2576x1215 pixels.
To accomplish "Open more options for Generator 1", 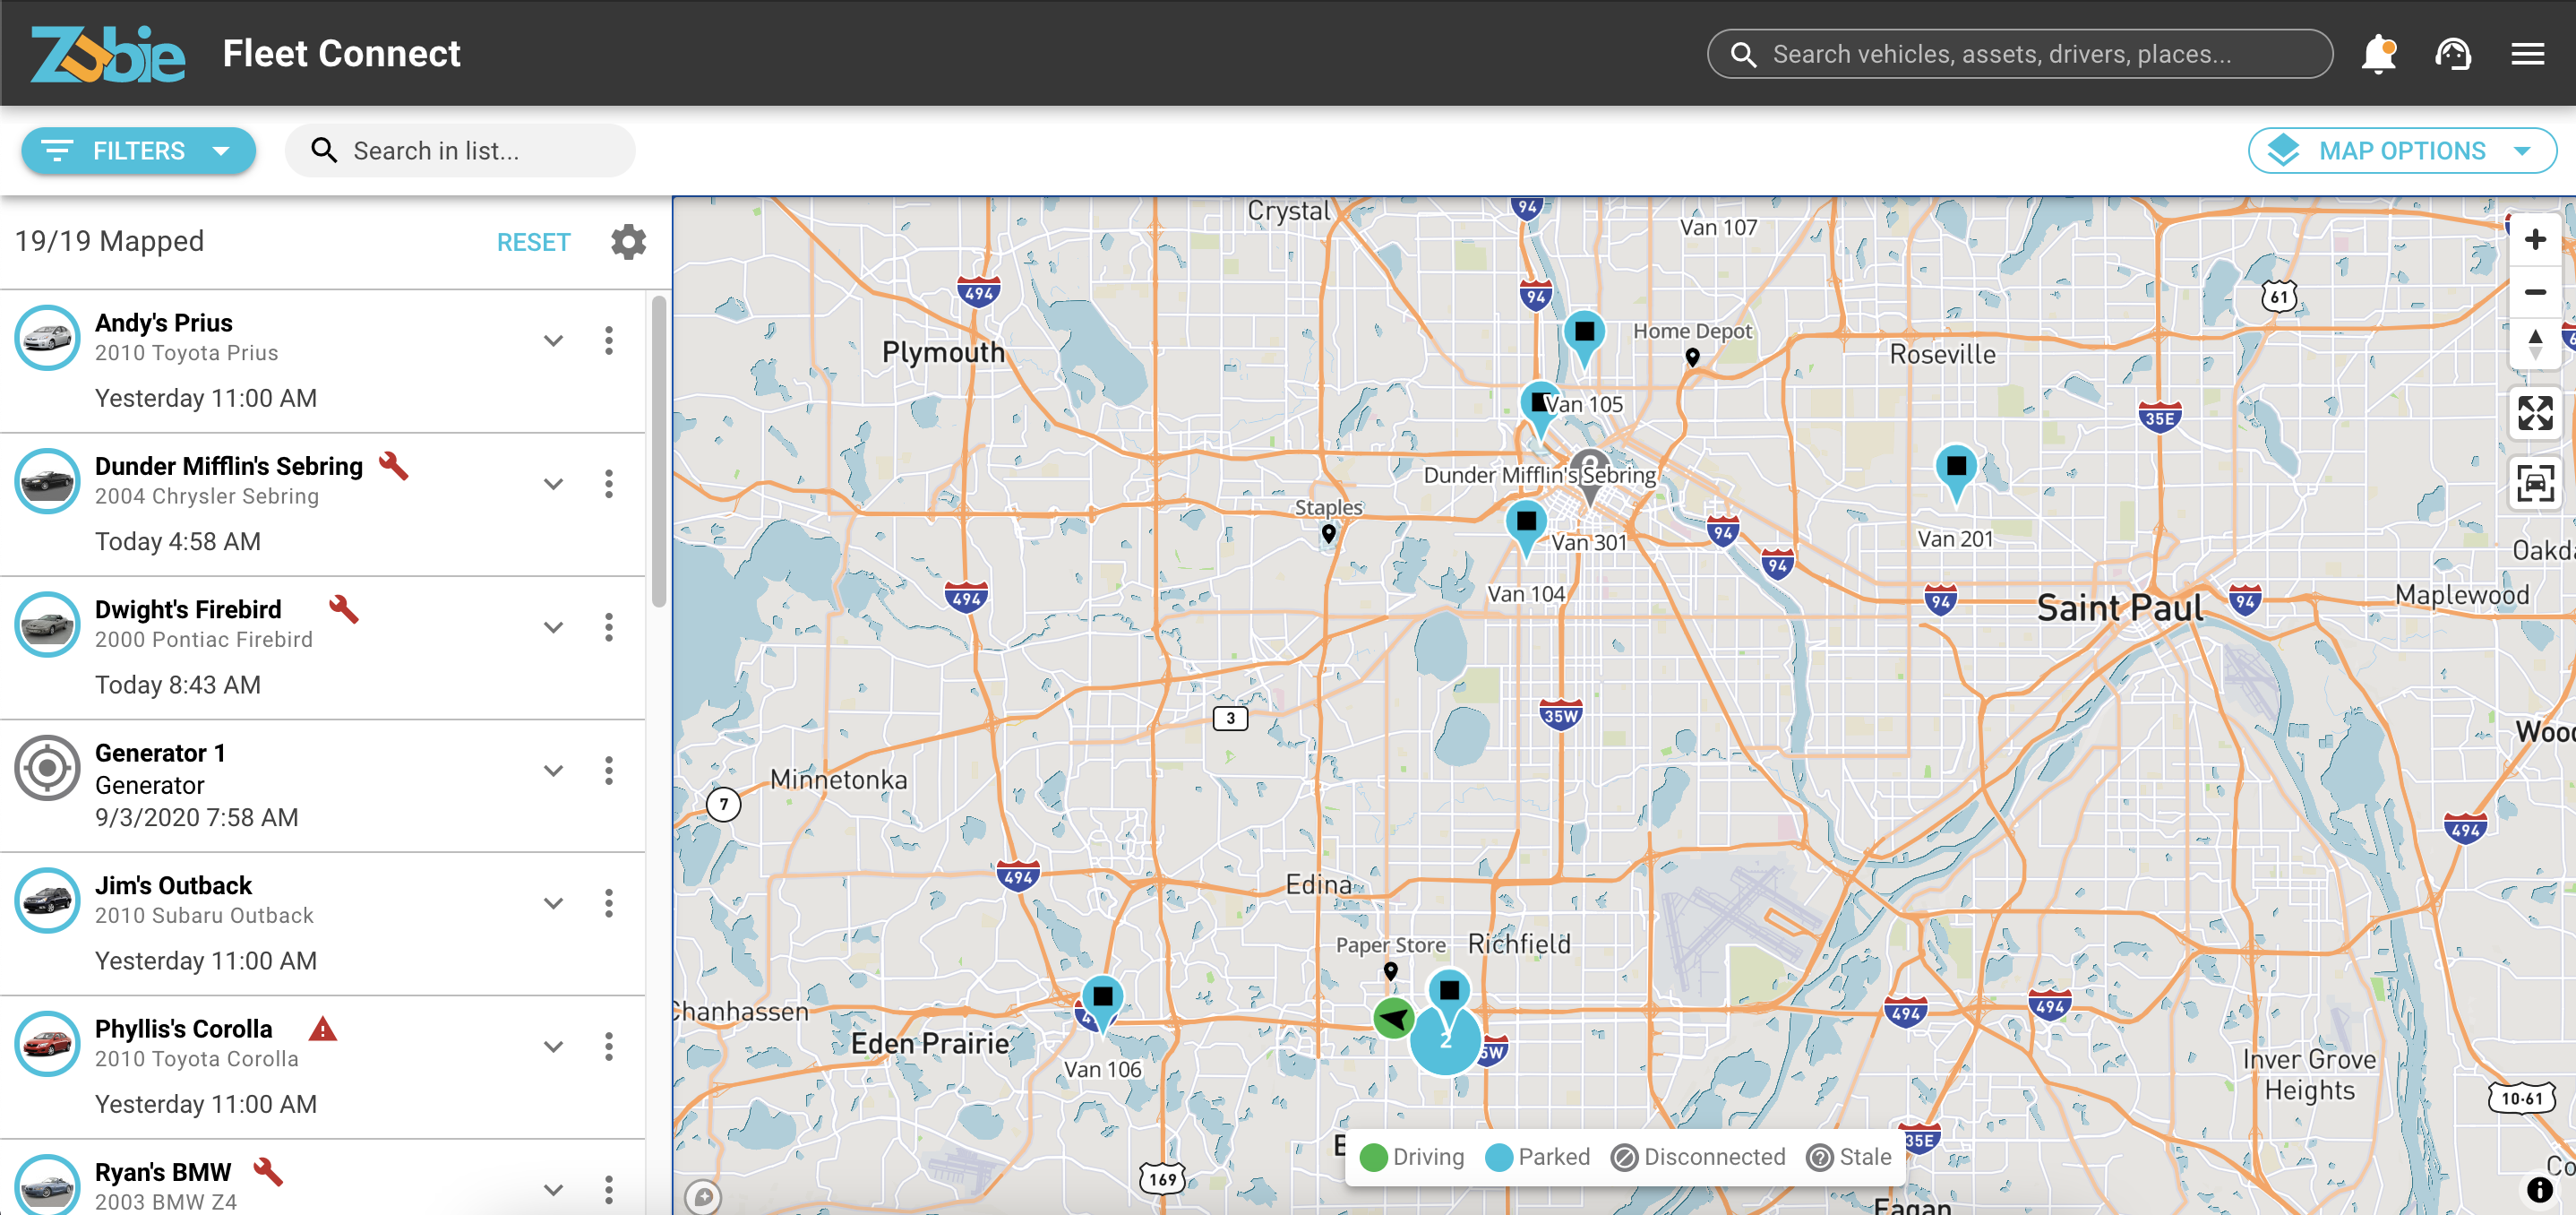I will coord(608,771).
